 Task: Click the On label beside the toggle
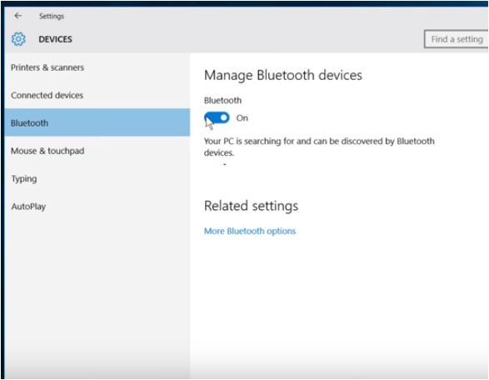pos(242,118)
